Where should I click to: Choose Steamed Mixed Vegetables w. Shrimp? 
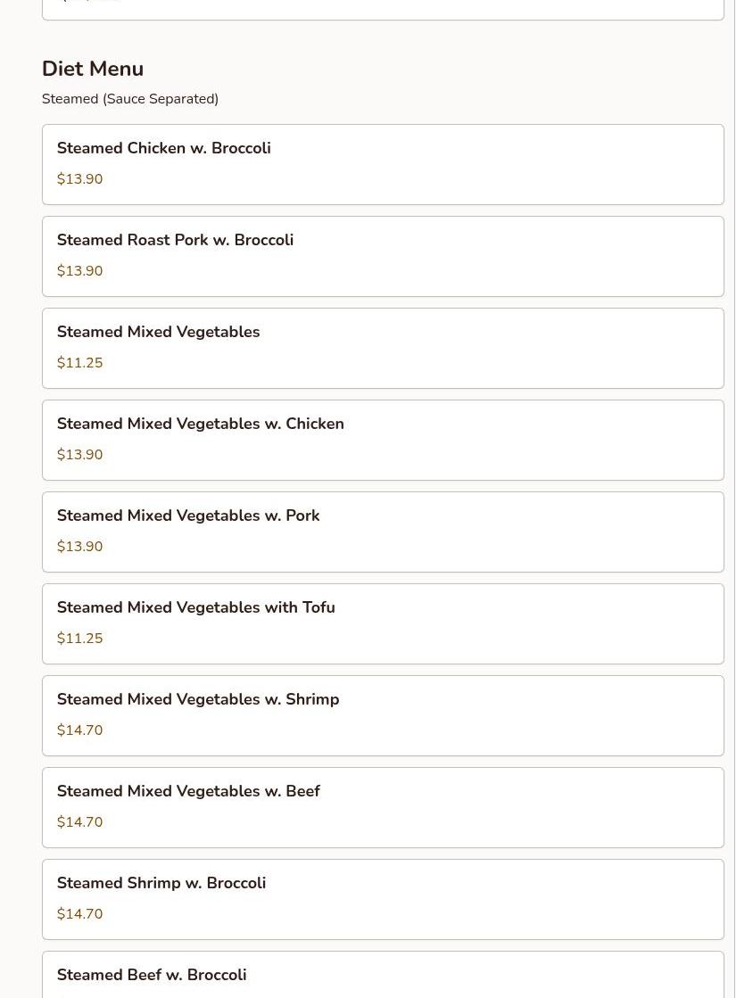click(x=197, y=699)
